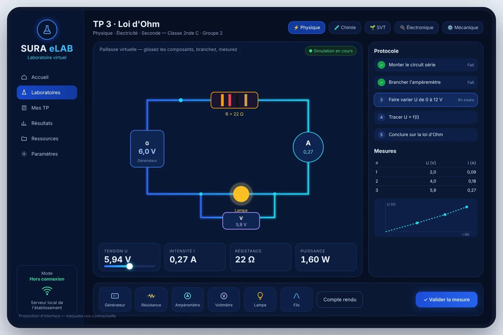Click the Hors connexion wifi icon
This screenshot has height=335, width=503.
coord(47,291)
